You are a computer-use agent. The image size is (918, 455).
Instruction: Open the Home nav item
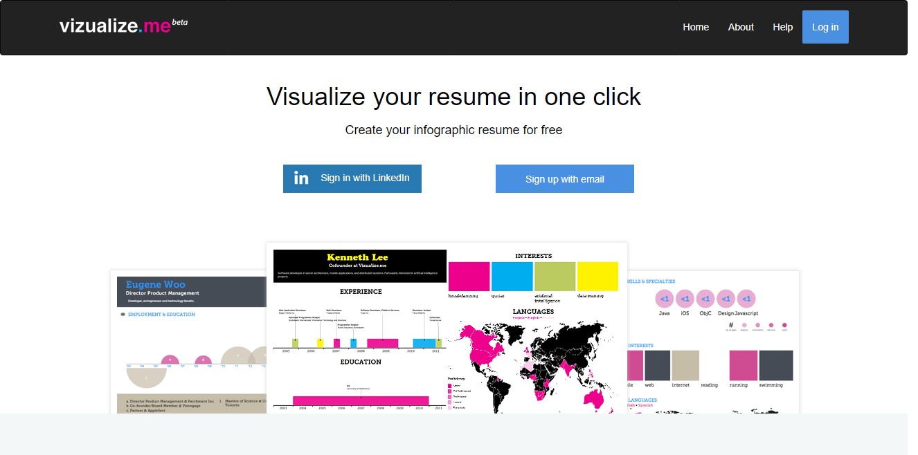696,27
